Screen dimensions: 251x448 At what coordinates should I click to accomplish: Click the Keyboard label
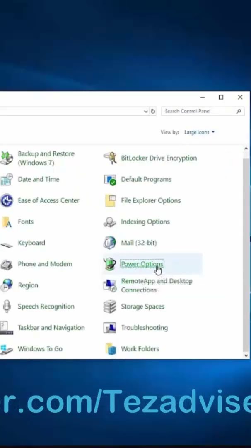(31, 243)
